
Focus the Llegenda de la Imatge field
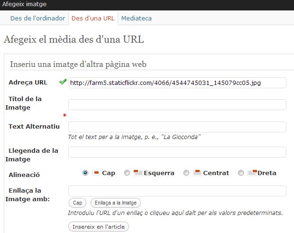tap(177, 152)
